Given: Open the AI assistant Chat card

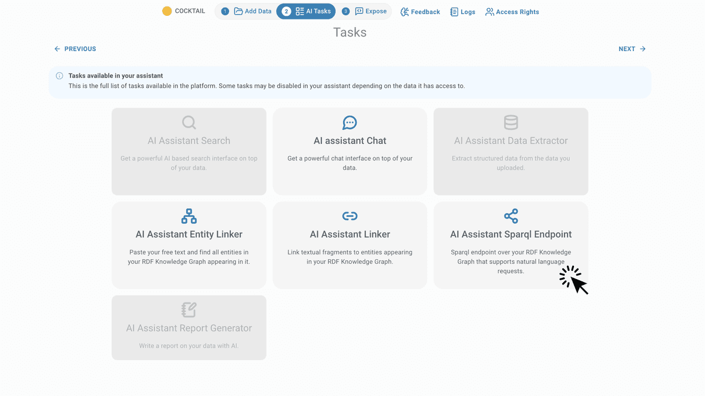Looking at the screenshot, I should pyautogui.click(x=350, y=152).
